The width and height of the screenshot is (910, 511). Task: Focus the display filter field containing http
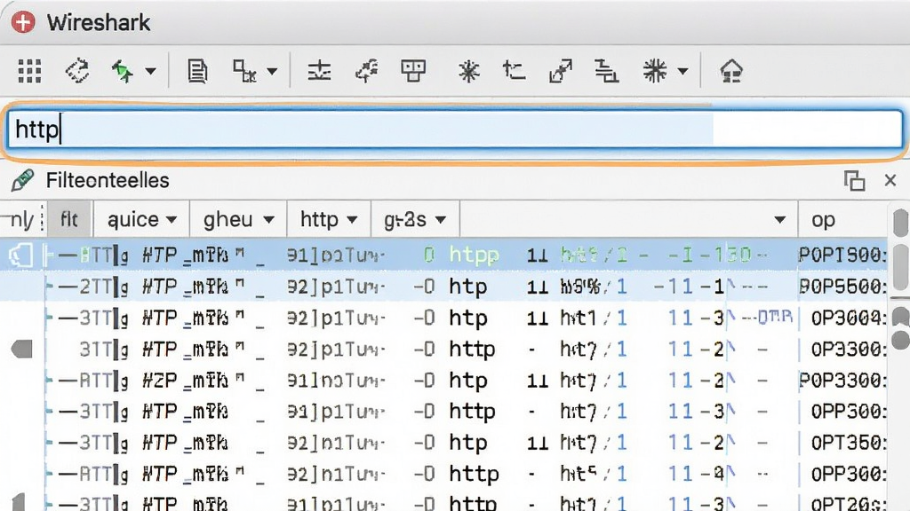(x=455, y=130)
